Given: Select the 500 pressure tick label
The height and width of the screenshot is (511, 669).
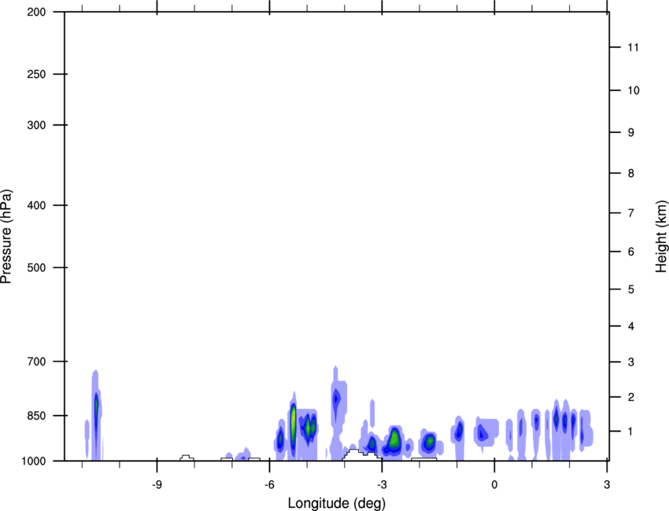Looking at the screenshot, I should 36,267.
